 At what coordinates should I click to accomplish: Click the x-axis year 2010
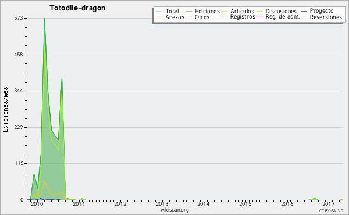(37, 203)
